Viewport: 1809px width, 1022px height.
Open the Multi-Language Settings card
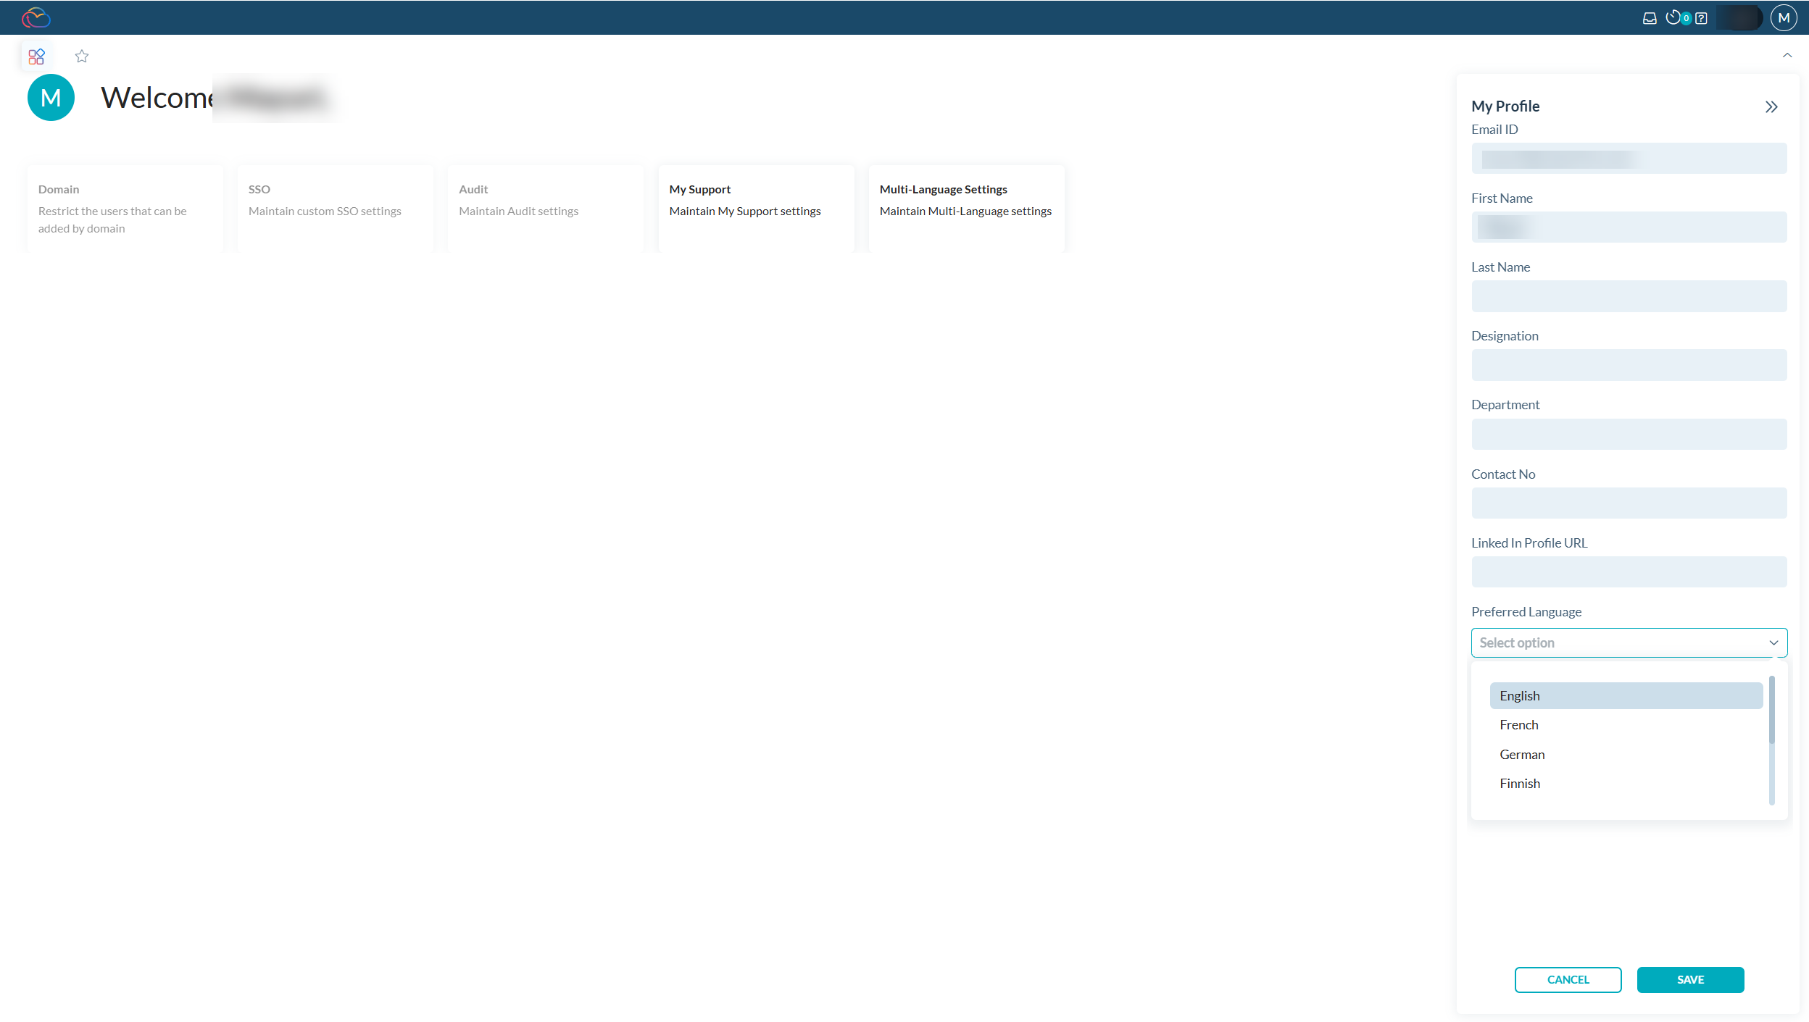point(965,209)
